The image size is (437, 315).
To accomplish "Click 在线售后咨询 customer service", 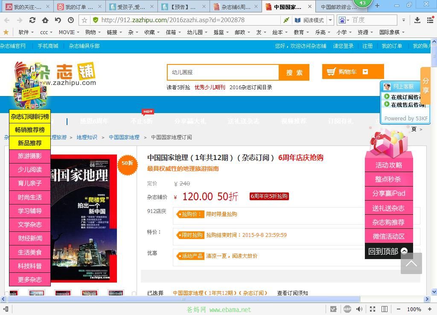I will tap(405, 105).
